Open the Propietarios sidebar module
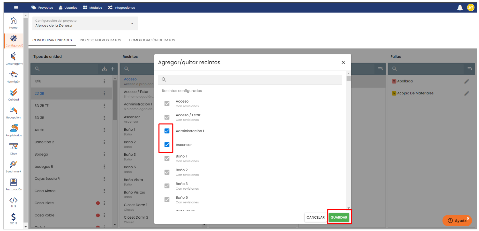The width and height of the screenshot is (479, 231). (x=14, y=130)
